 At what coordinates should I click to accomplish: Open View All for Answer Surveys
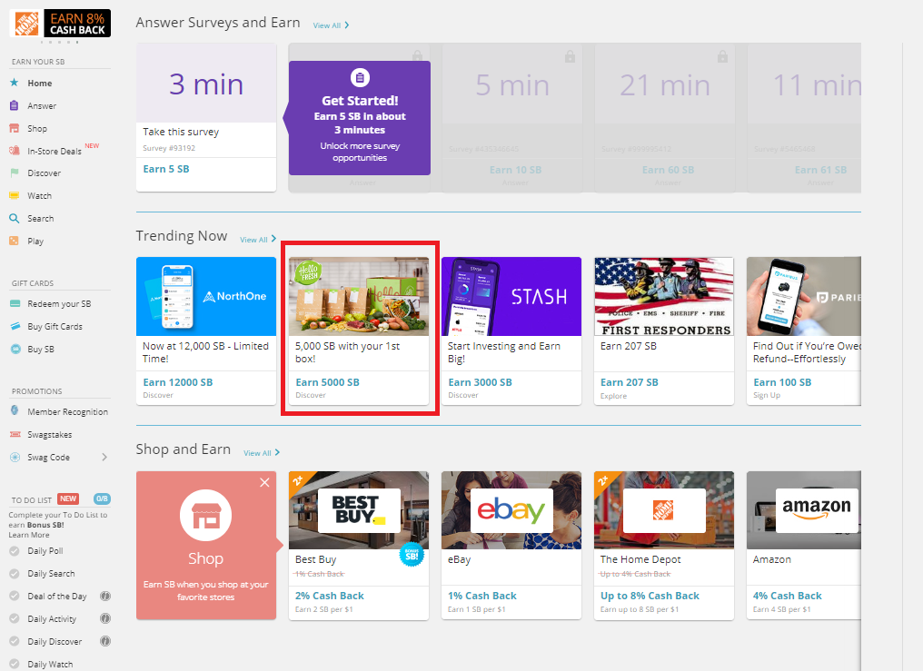[x=331, y=25]
